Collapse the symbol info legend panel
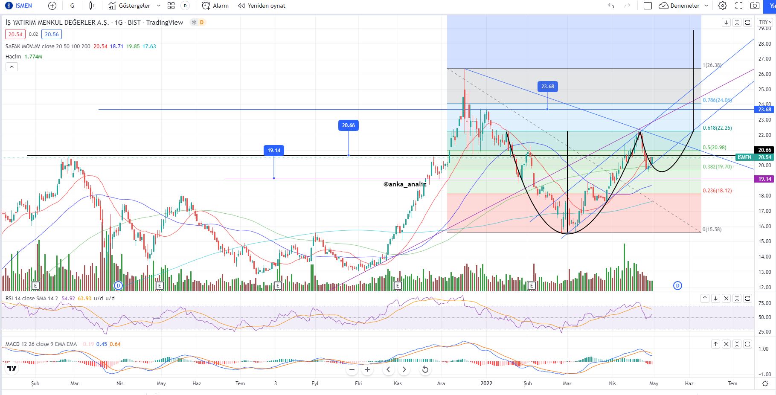The height and width of the screenshot is (395, 776). (12, 67)
